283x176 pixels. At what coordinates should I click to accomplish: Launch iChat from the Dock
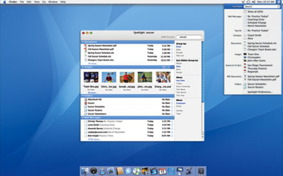128,171
